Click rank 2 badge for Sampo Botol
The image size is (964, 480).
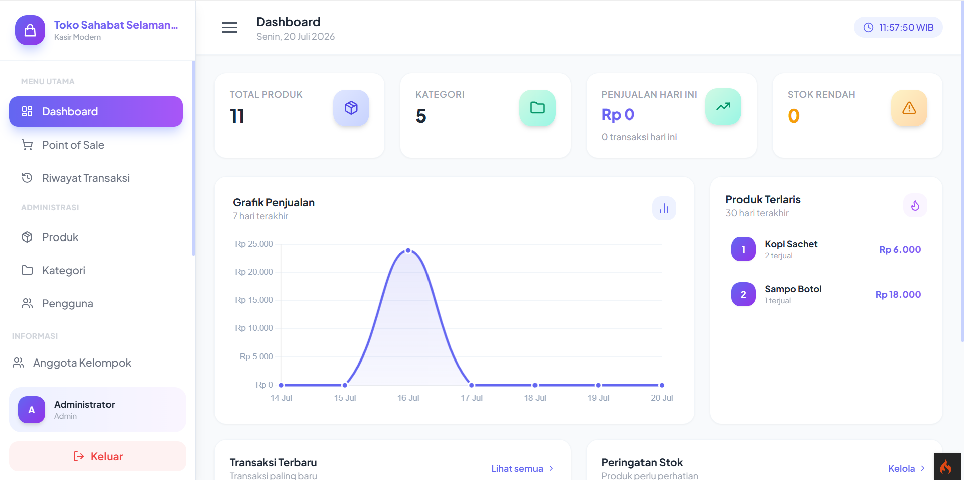[743, 294]
